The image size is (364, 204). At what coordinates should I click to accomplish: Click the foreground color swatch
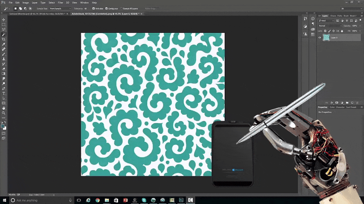click(x=2, y=126)
